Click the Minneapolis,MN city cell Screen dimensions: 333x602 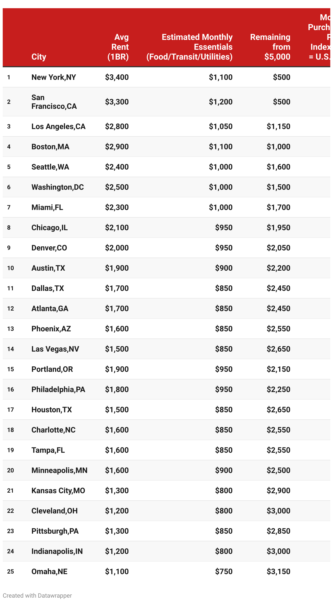click(x=60, y=470)
